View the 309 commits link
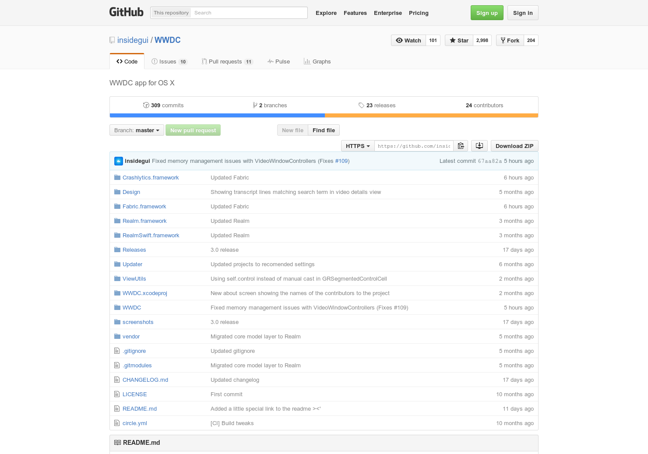 [x=163, y=105]
